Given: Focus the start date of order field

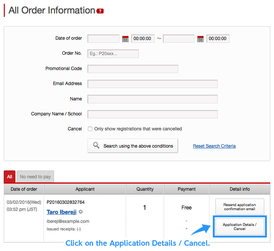Looking at the screenshot, I should [x=104, y=39].
